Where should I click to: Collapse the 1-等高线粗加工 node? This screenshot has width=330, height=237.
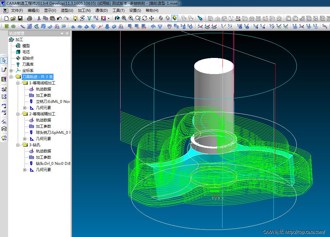[x=18, y=83]
